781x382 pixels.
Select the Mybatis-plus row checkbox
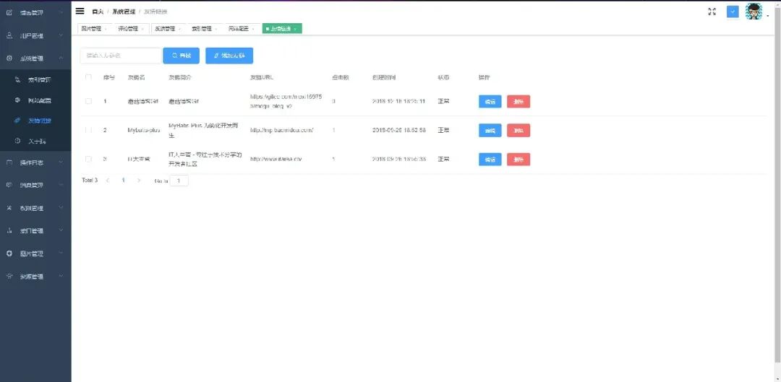88,130
